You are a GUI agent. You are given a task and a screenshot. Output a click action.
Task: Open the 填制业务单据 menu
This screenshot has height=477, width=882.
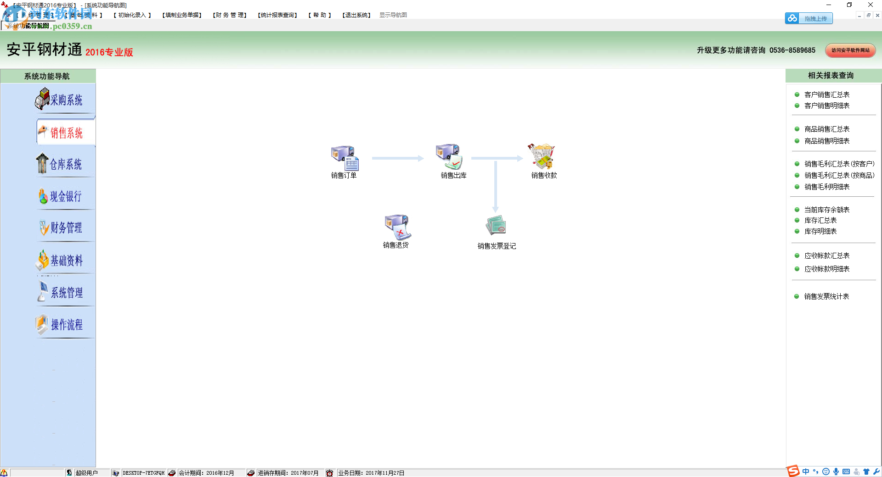click(182, 15)
